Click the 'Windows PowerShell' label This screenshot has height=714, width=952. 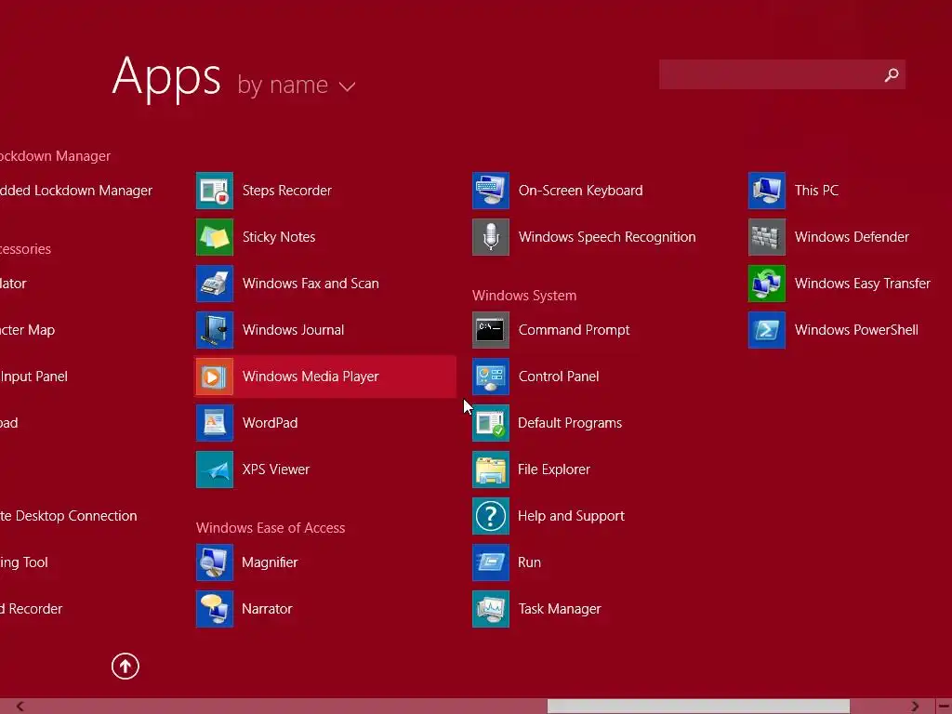pyautogui.click(x=856, y=330)
